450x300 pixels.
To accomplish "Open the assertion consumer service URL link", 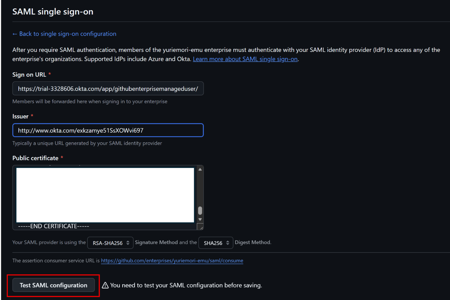I will [x=172, y=260].
